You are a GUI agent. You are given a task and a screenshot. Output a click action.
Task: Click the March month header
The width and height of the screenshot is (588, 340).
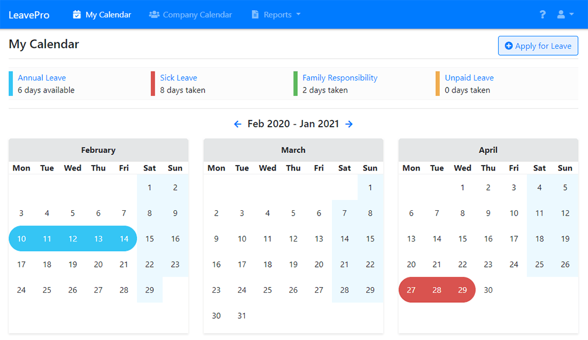pyautogui.click(x=293, y=150)
